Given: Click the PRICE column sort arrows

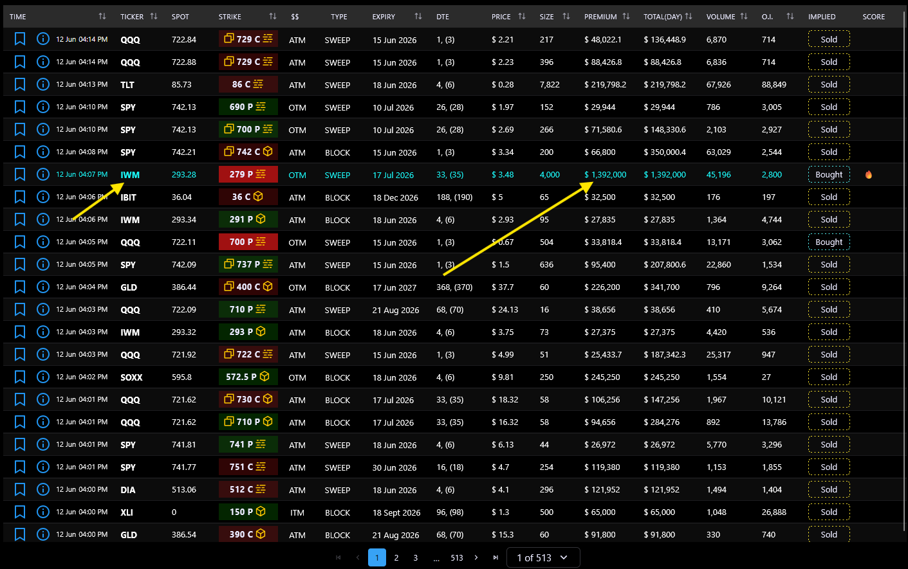Looking at the screenshot, I should (x=522, y=17).
